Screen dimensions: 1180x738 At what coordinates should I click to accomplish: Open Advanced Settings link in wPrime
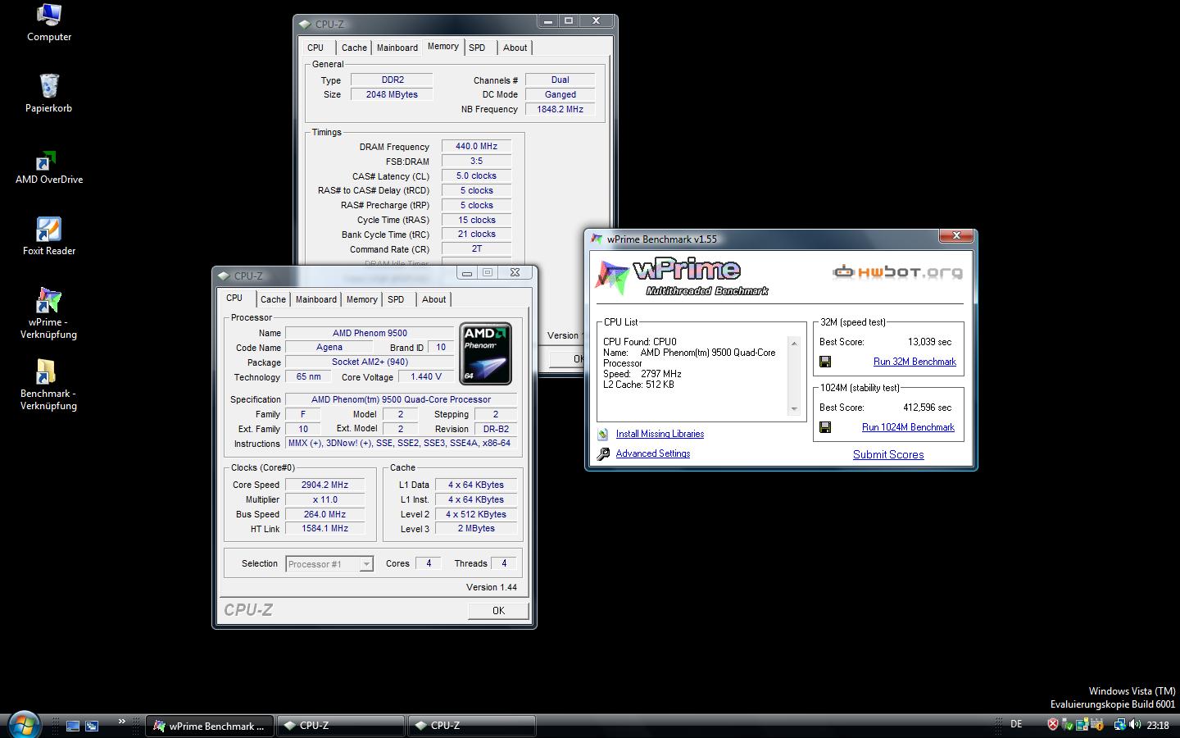coord(653,453)
